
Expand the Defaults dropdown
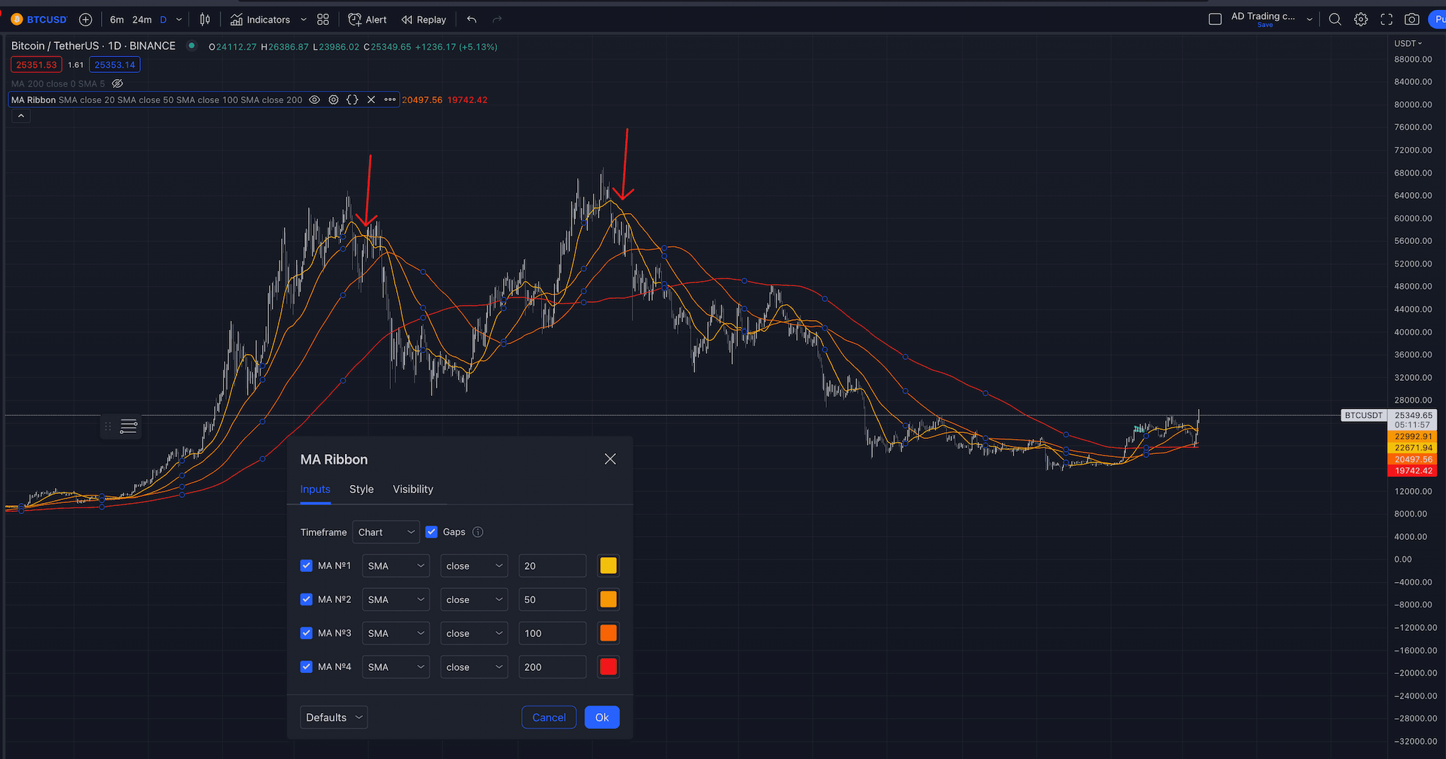(x=334, y=718)
